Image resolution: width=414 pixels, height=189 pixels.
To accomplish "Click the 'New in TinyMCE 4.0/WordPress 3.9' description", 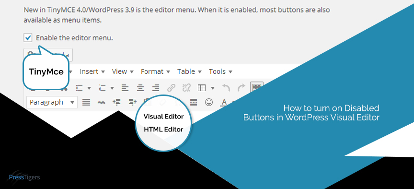I will [x=177, y=15].
